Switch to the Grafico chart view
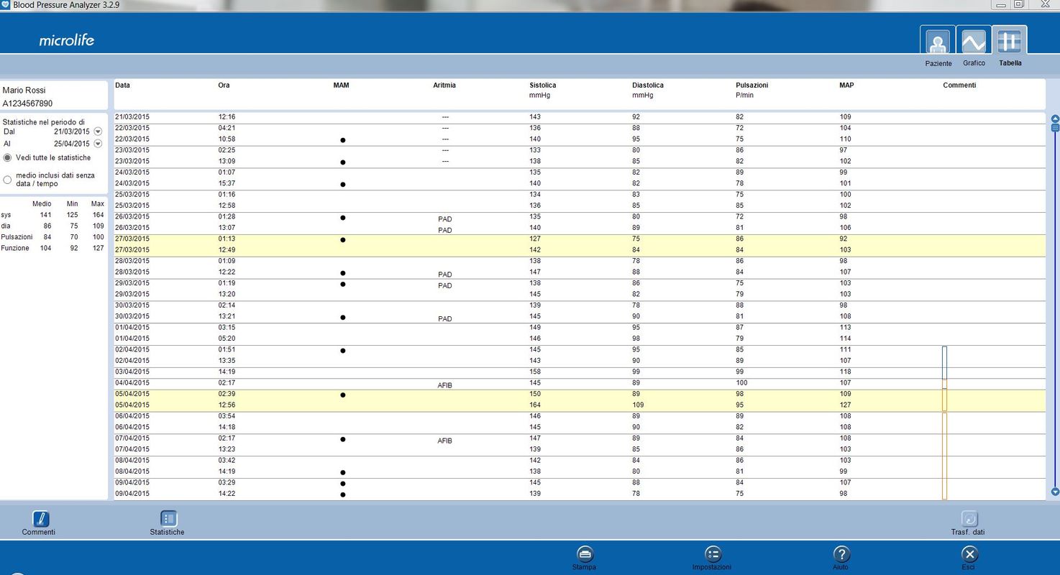1060x575 pixels. click(x=974, y=42)
